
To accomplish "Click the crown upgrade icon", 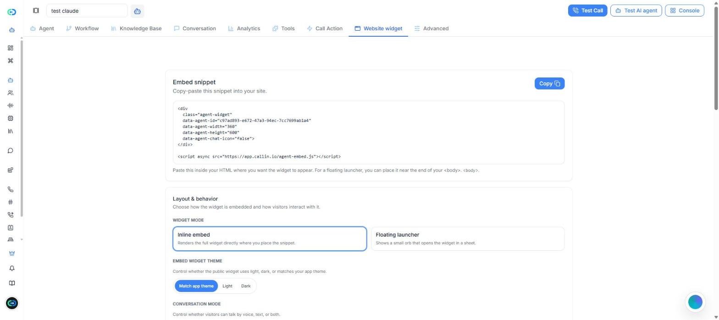I will pos(12,253).
